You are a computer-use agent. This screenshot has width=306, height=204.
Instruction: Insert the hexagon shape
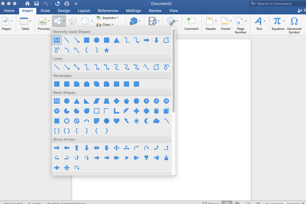pos(136,101)
